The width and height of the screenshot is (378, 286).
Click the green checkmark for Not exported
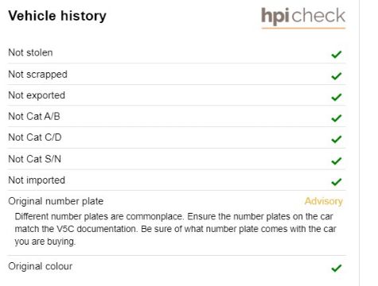337,97
